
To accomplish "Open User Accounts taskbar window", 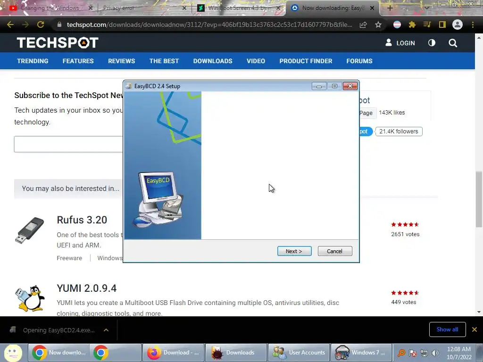I will coord(299,353).
